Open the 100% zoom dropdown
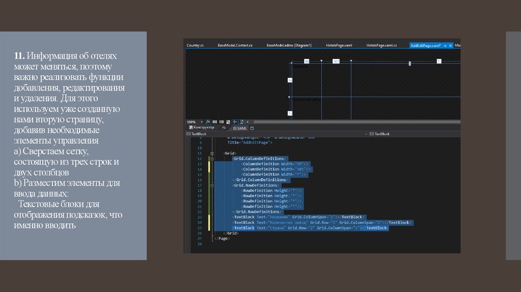This screenshot has width=521, height=292. pos(201,122)
